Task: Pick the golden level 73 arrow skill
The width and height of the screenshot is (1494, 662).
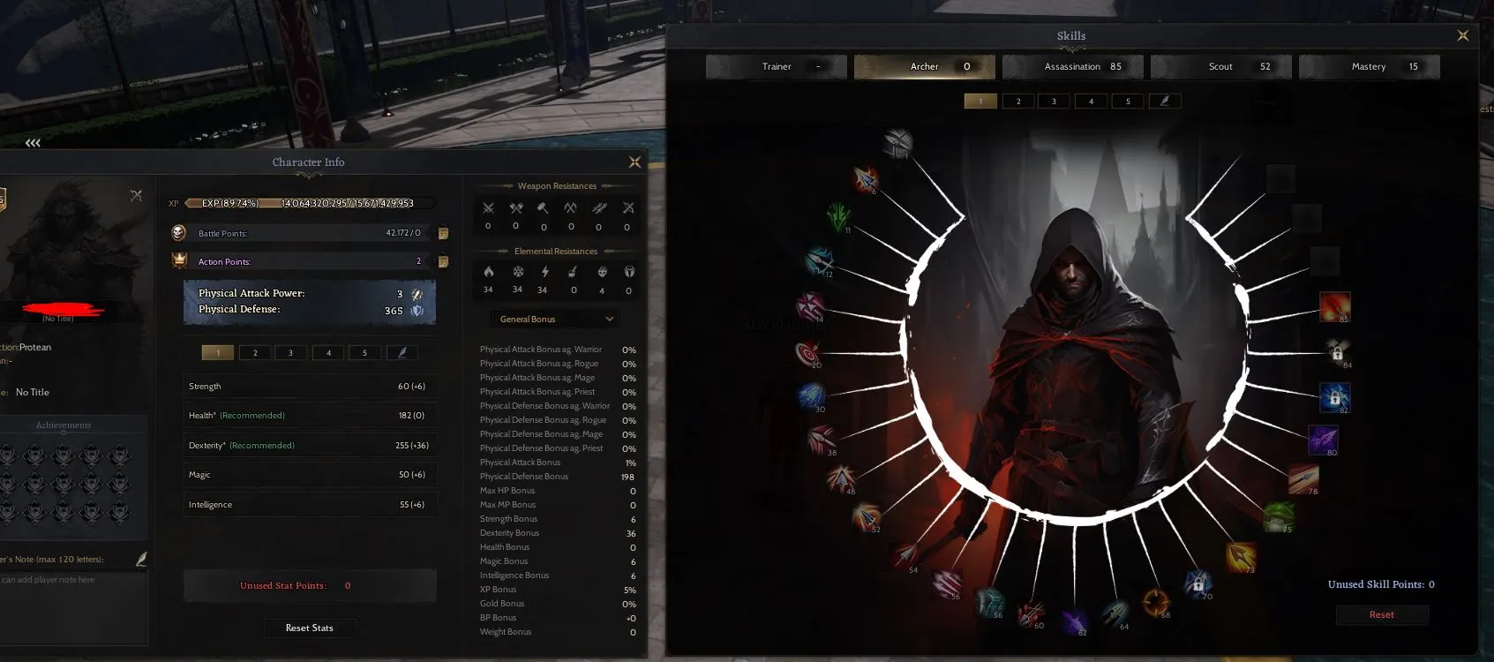Action: pyautogui.click(x=1241, y=557)
